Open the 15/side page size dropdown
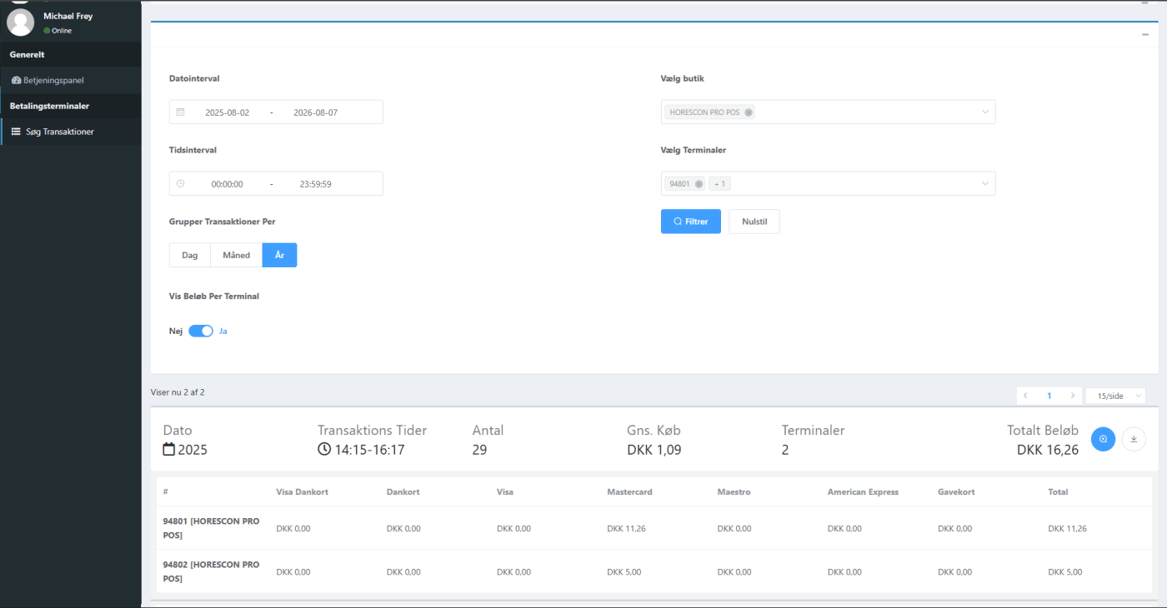 point(1115,396)
